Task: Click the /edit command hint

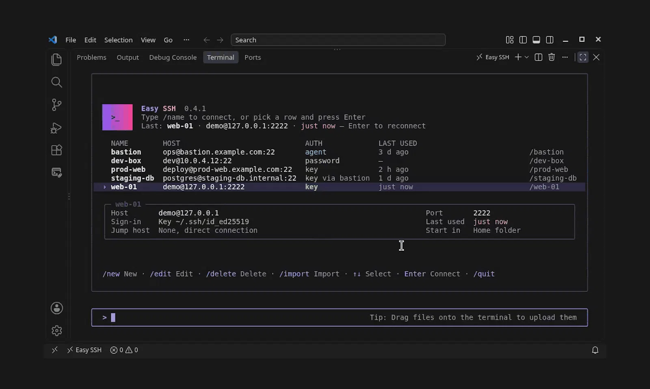Action: pos(160,274)
